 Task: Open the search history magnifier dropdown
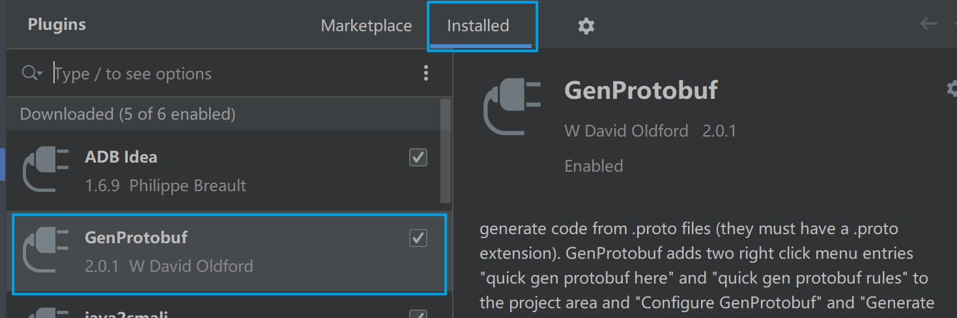(32, 73)
